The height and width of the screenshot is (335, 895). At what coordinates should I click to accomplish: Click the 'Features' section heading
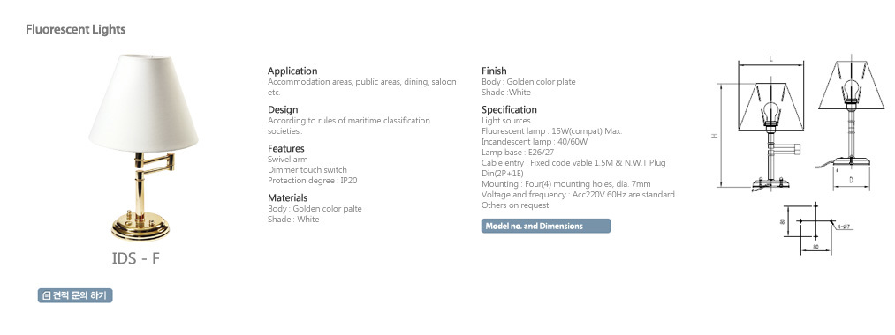click(286, 149)
